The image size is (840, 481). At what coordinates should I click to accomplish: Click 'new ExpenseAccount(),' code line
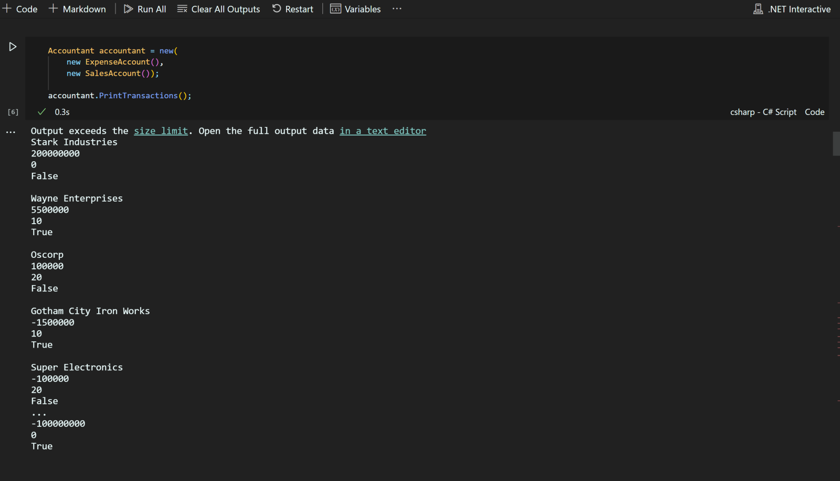pos(115,62)
